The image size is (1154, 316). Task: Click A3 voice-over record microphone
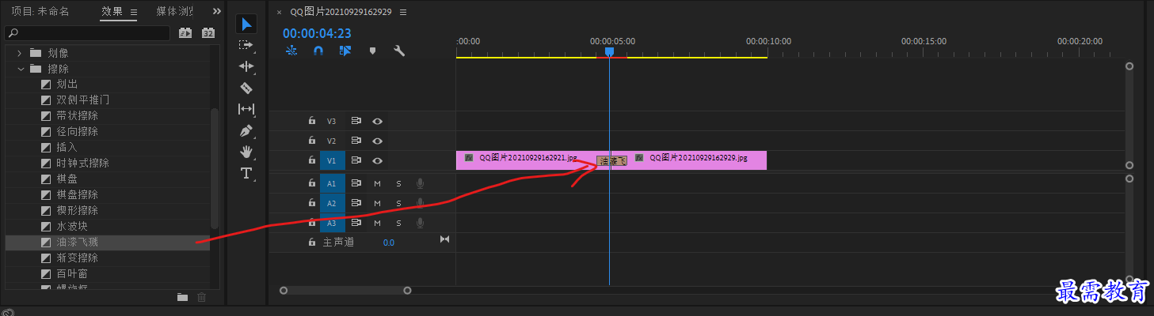420,223
